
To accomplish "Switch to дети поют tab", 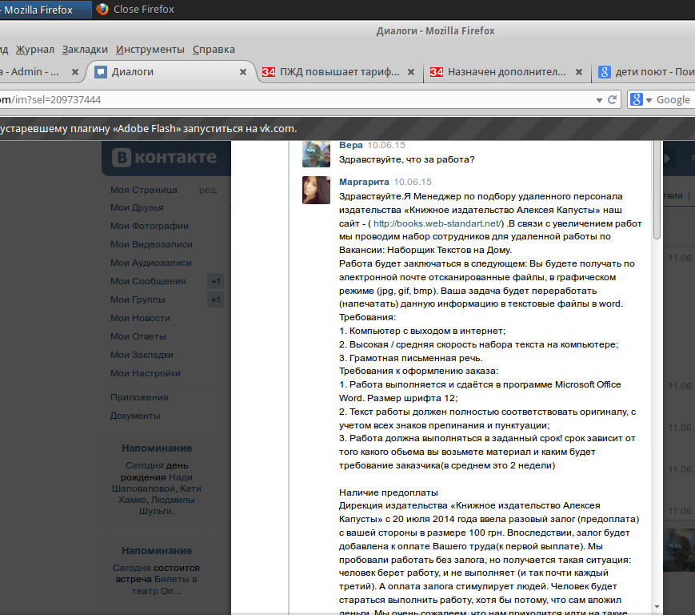I will pos(645,72).
